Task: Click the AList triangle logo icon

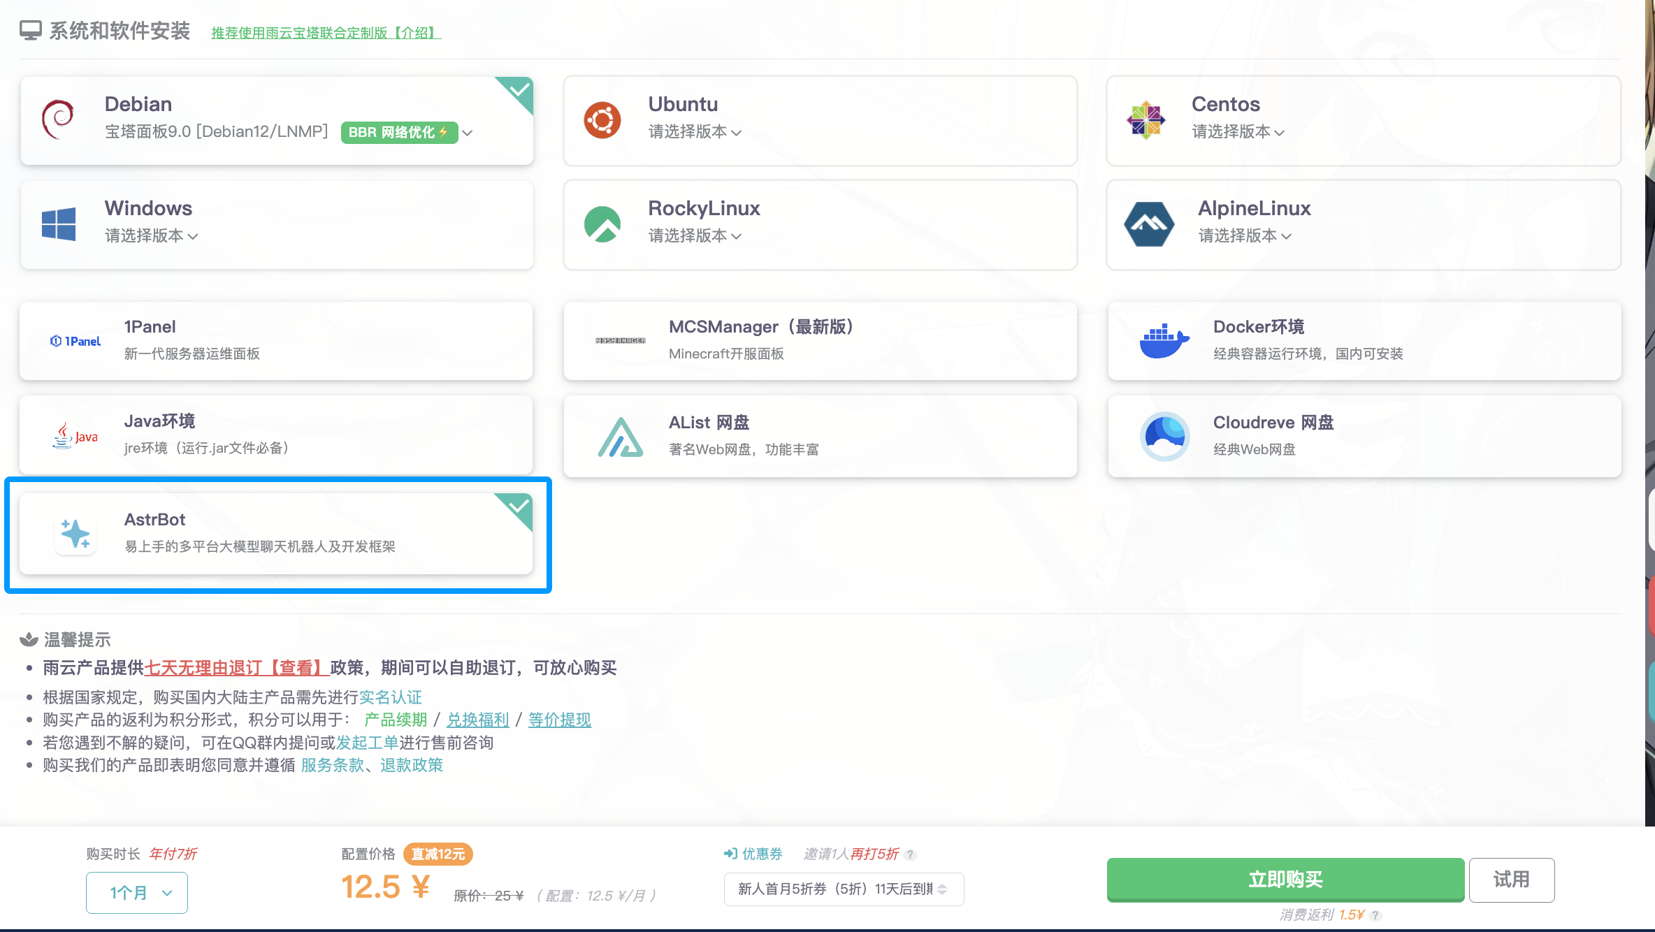Action: pyautogui.click(x=620, y=437)
